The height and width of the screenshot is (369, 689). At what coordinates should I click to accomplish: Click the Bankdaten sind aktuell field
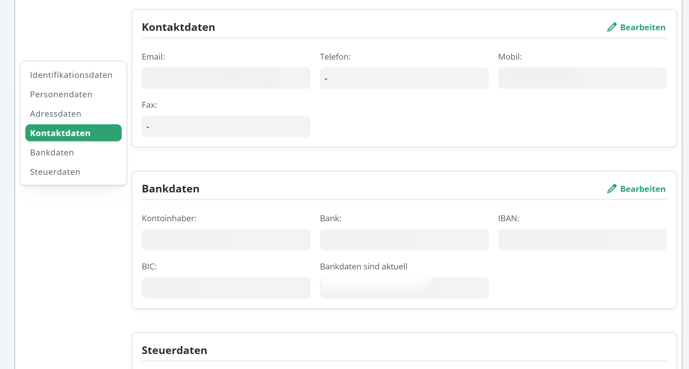(404, 288)
